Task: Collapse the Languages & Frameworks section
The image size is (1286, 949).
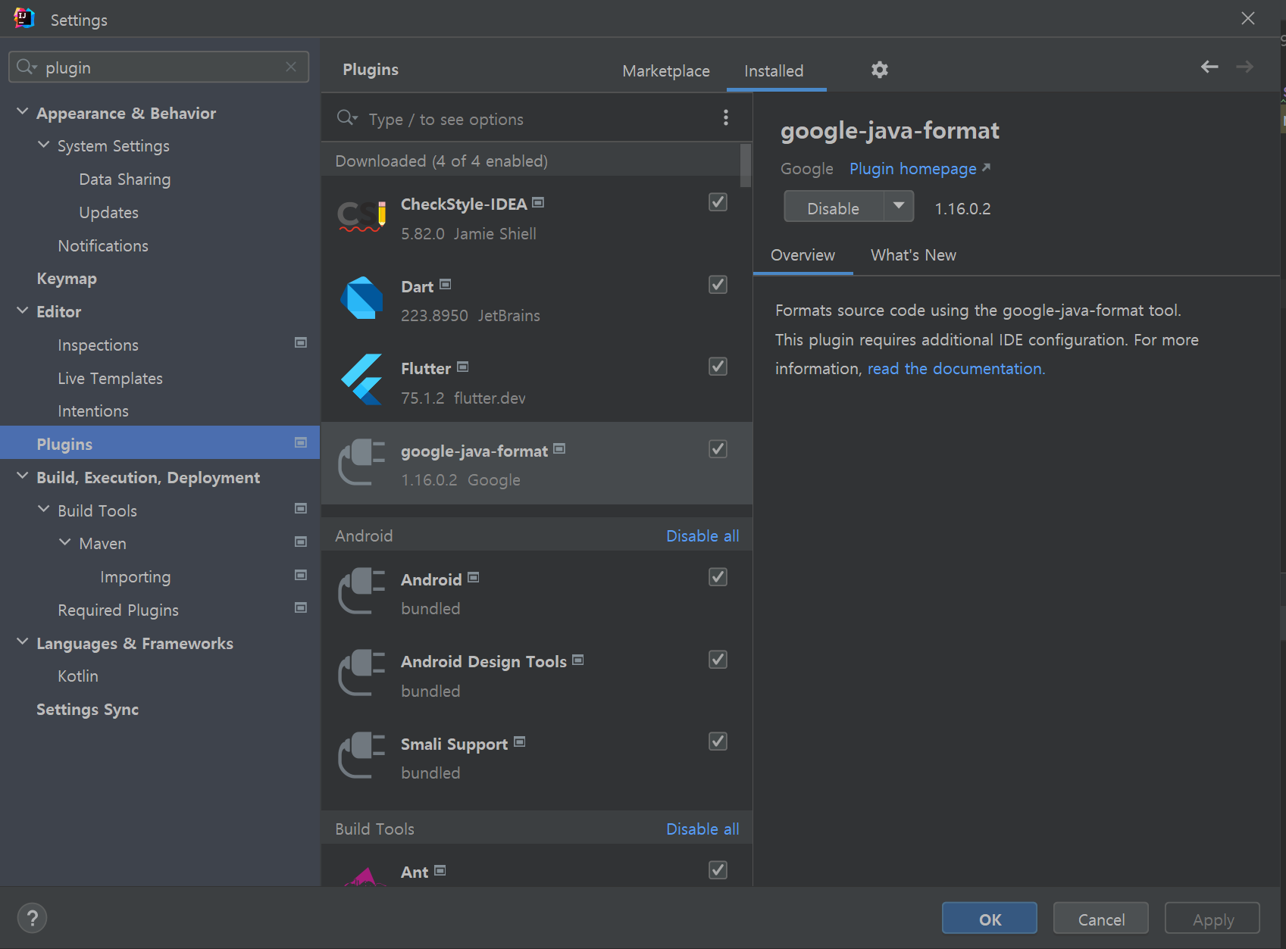Action: point(23,642)
